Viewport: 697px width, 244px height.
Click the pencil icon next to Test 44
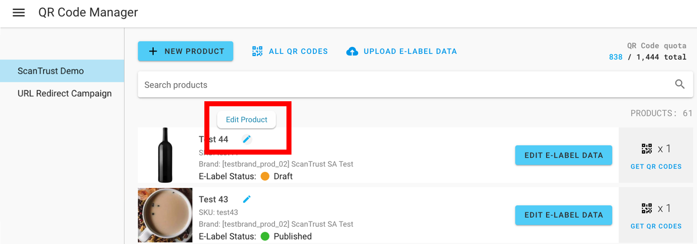247,139
